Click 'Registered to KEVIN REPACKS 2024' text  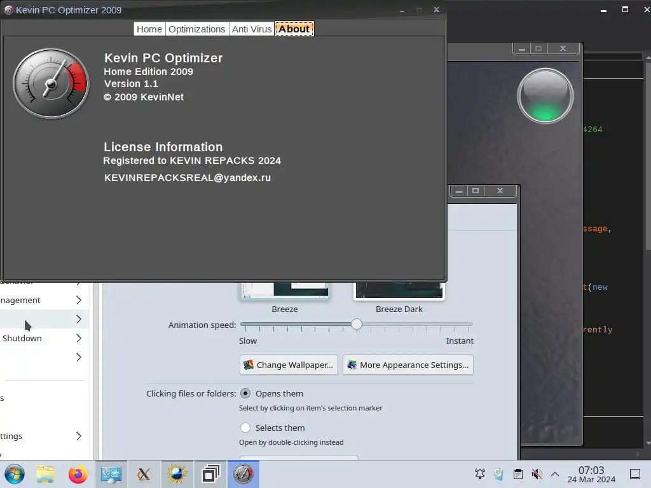(x=192, y=161)
